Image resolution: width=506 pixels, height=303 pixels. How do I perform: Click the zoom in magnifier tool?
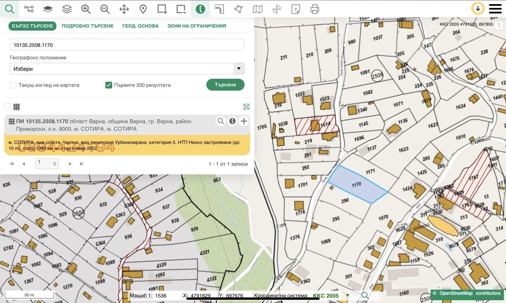pyautogui.click(x=86, y=9)
